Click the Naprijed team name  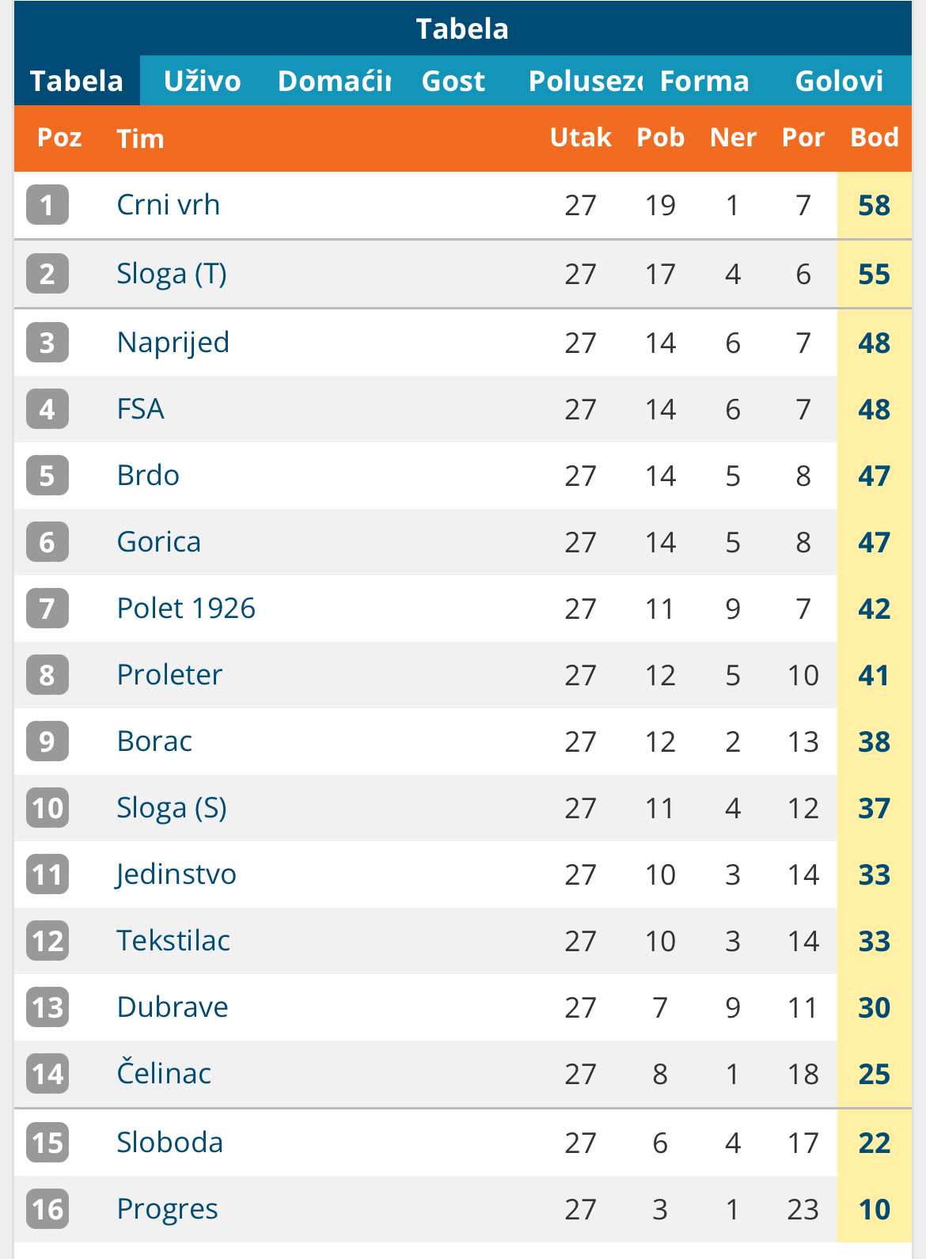(x=173, y=343)
